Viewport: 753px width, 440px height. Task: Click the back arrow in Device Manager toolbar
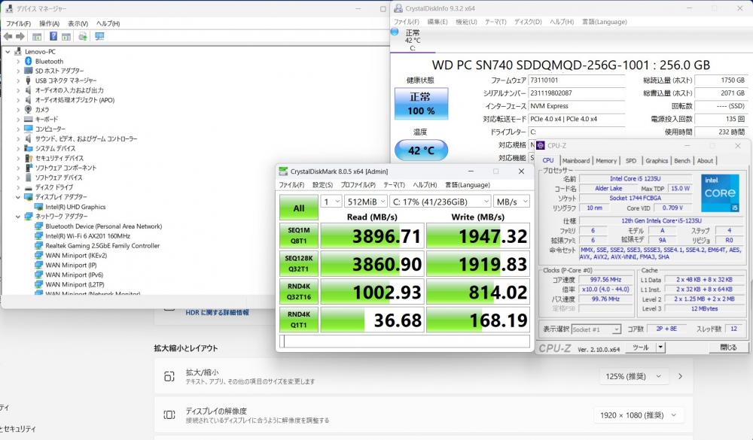[8, 36]
